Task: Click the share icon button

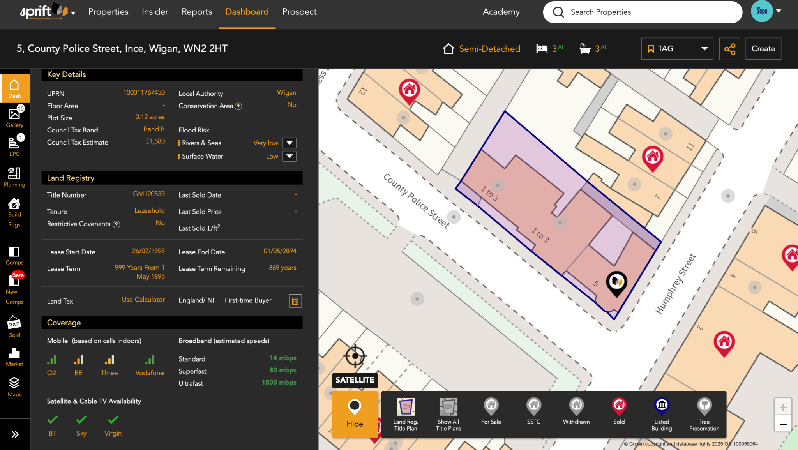Action: pyautogui.click(x=729, y=49)
